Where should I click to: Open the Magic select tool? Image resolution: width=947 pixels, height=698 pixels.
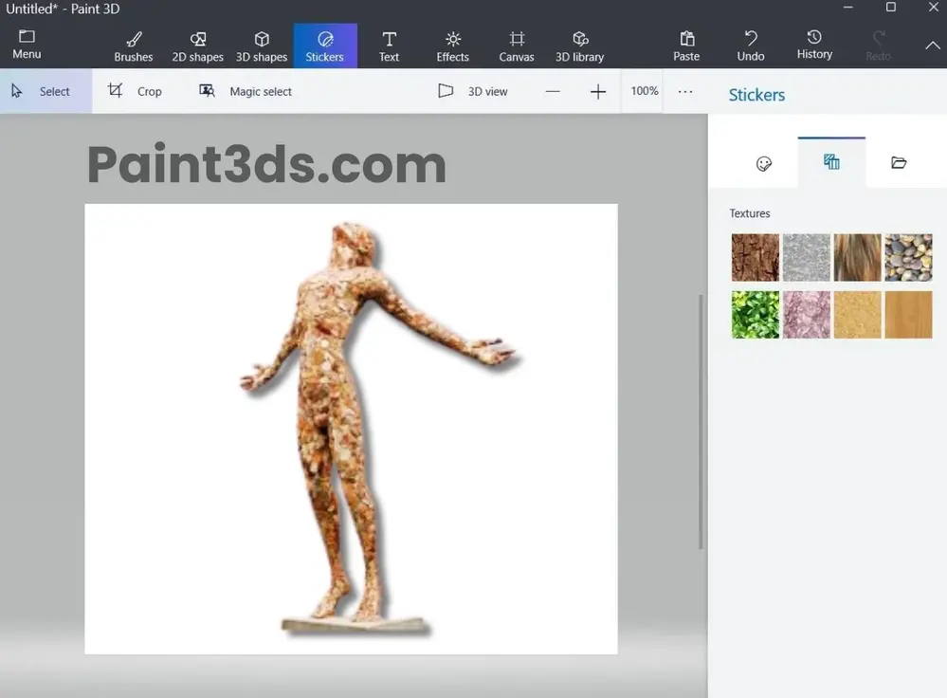(x=245, y=90)
